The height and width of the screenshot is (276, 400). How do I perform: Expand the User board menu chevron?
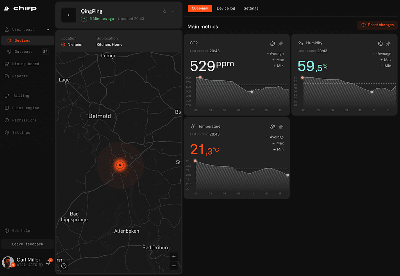tap(48, 30)
